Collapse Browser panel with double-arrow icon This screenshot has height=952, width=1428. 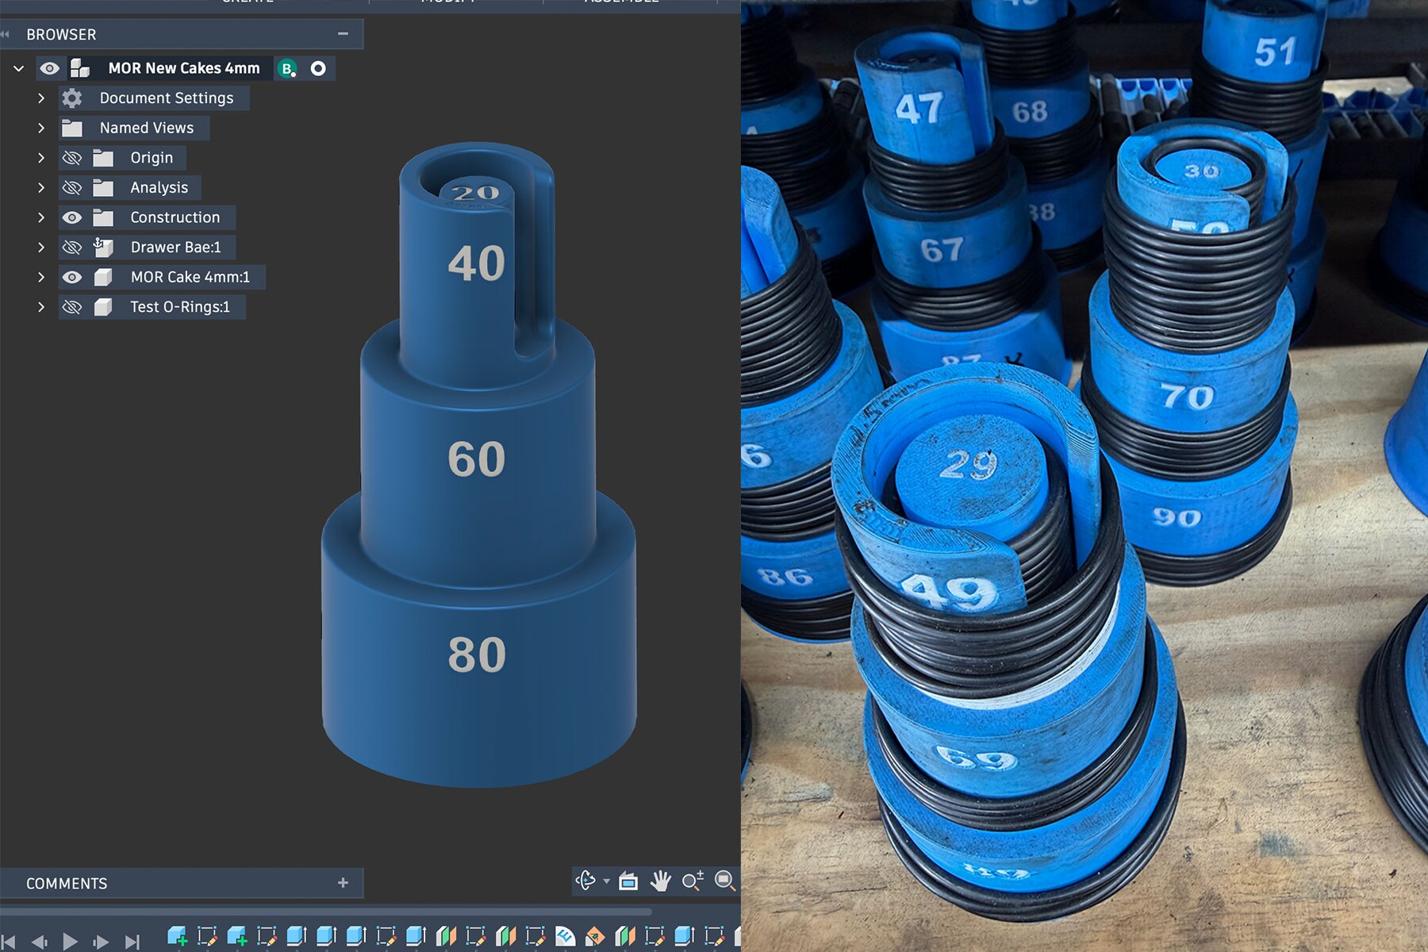pos(6,34)
